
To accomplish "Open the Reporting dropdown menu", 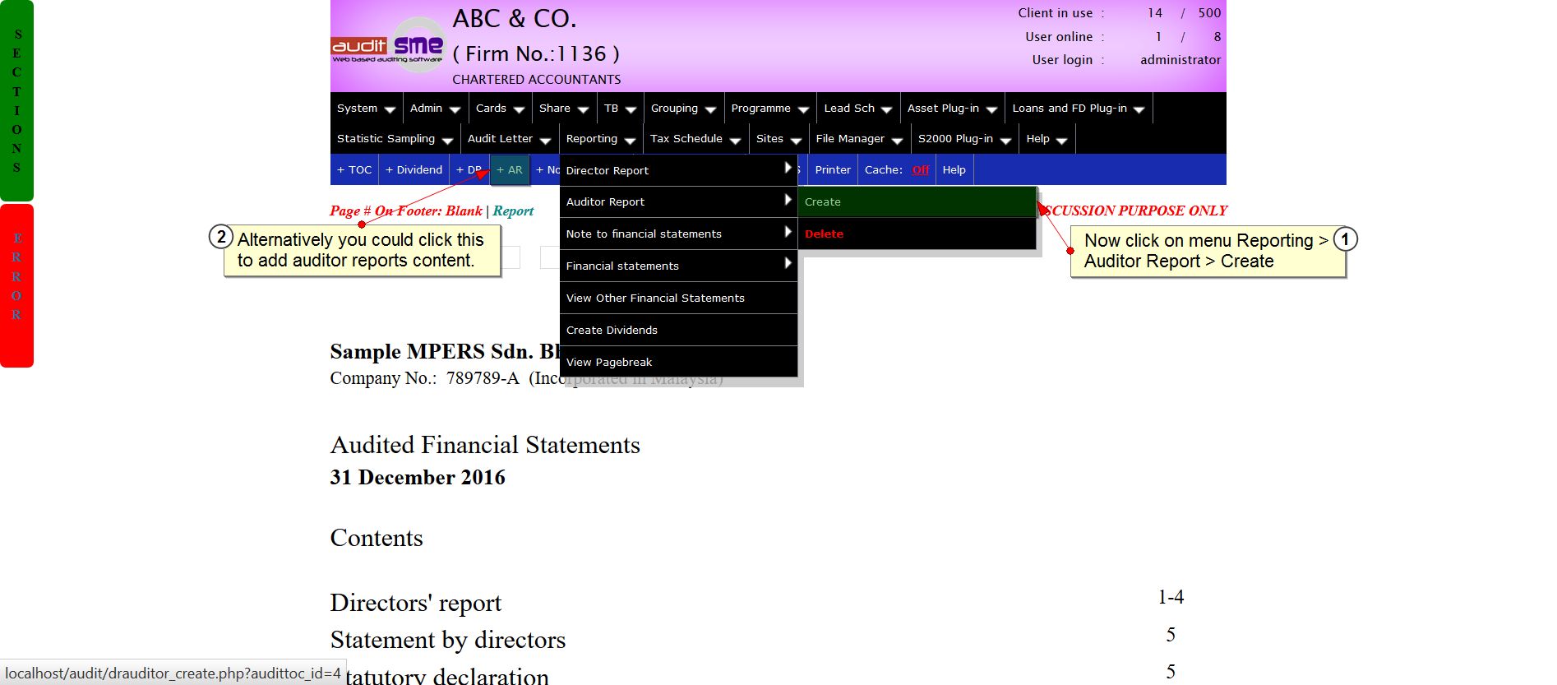I will click(600, 139).
